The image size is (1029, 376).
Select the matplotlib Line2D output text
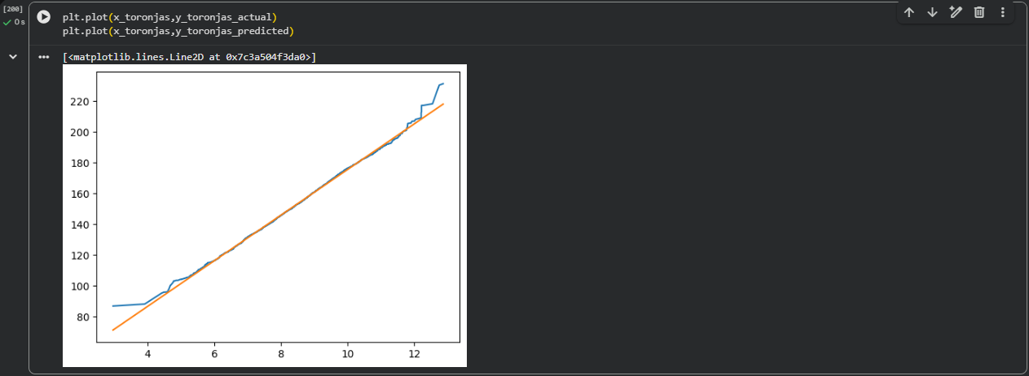coord(189,57)
